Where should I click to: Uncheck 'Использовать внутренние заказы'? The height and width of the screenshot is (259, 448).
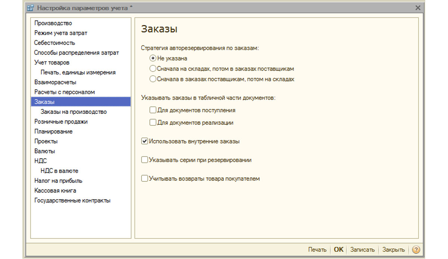(144, 141)
